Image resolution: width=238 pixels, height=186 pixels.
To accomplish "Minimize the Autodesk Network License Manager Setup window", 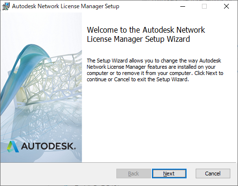I will pos(183,6).
